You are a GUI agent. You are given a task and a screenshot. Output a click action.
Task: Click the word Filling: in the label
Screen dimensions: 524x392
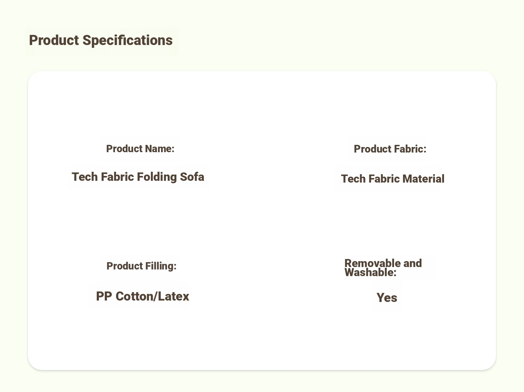(160, 266)
